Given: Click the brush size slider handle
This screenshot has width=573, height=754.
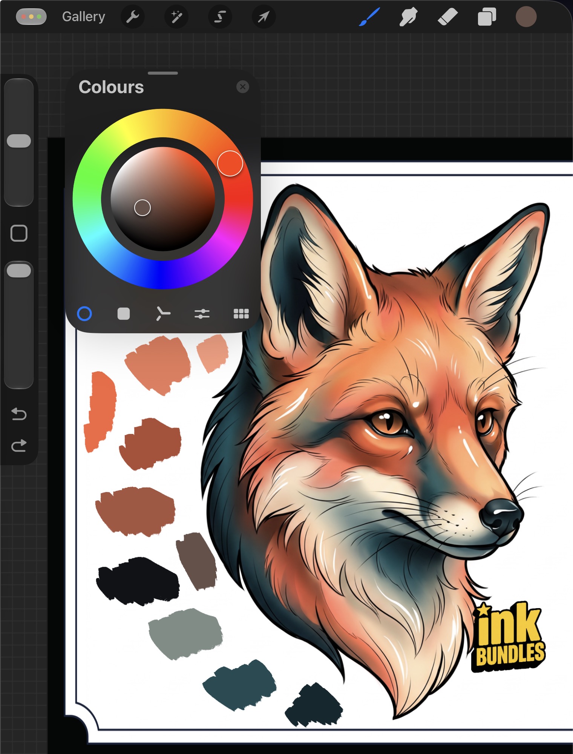Looking at the screenshot, I should [19, 141].
